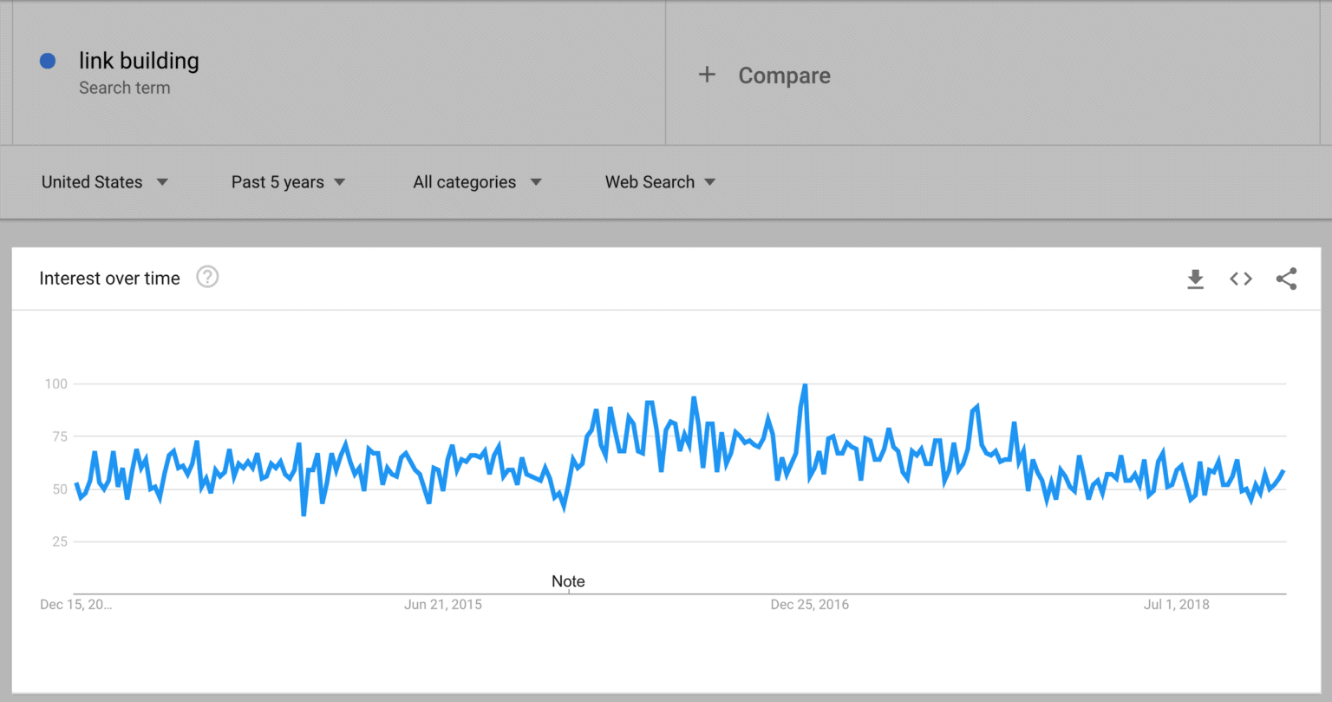This screenshot has height=702, width=1332.
Task: Open the All categories dropdown
Action: point(477,182)
